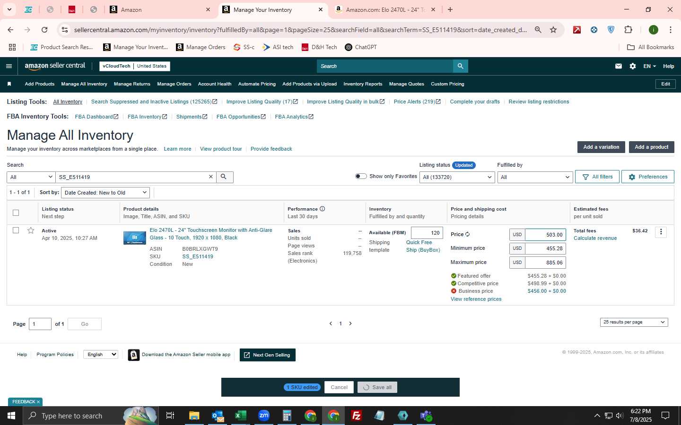Click the Seller Central search magnifier button
The image size is (681, 425).
pyautogui.click(x=460, y=66)
